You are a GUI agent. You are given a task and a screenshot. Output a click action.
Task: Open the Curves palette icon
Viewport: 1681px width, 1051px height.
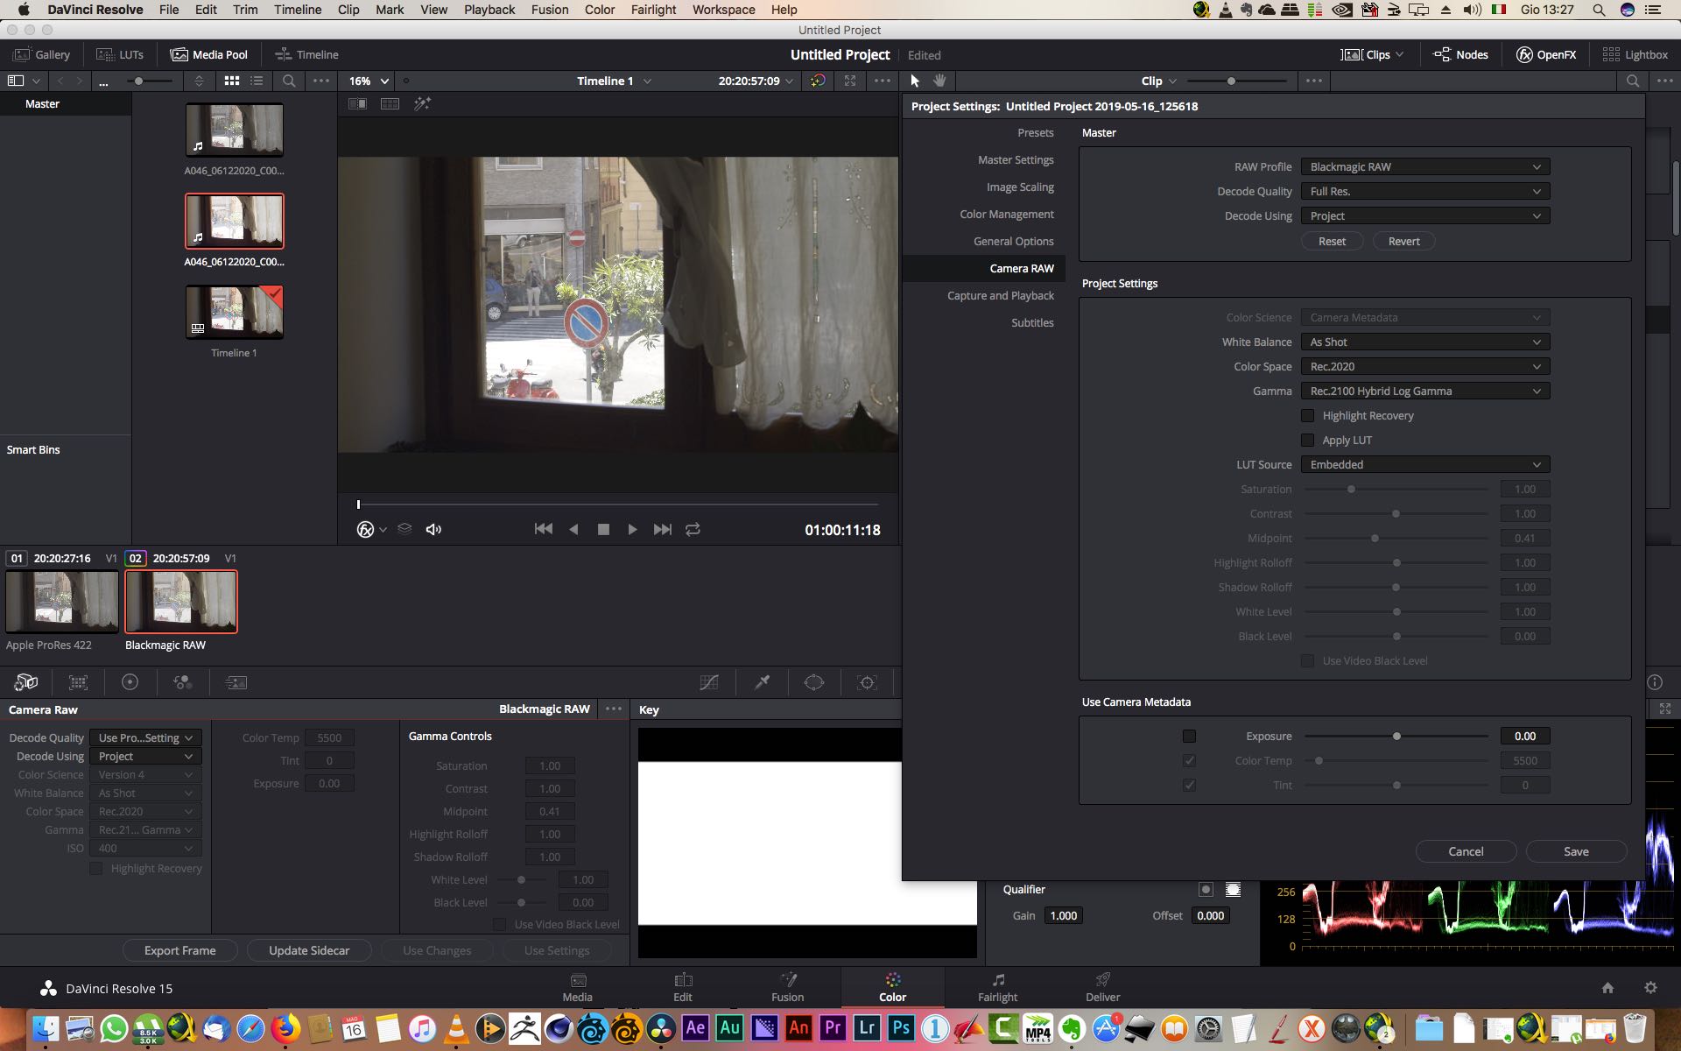pyautogui.click(x=709, y=682)
